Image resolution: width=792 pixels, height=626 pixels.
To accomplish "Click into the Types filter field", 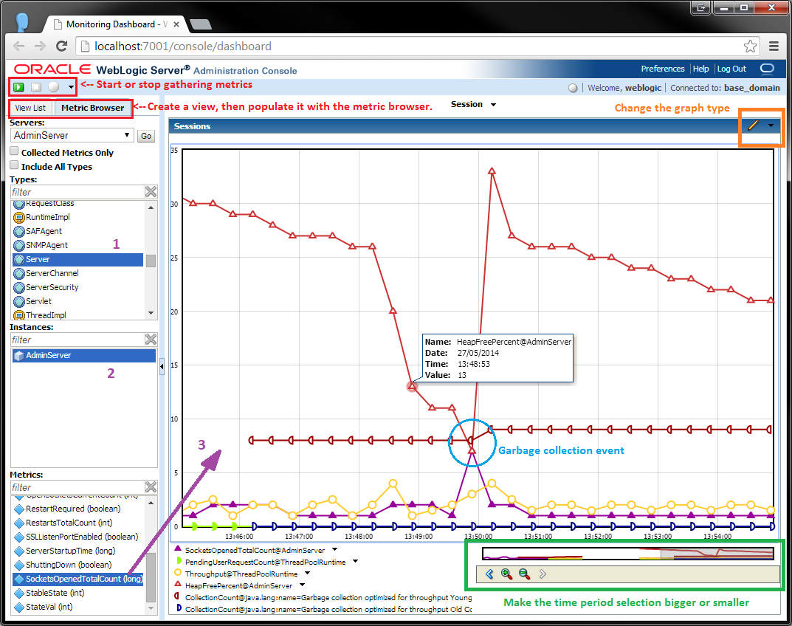I will point(78,192).
